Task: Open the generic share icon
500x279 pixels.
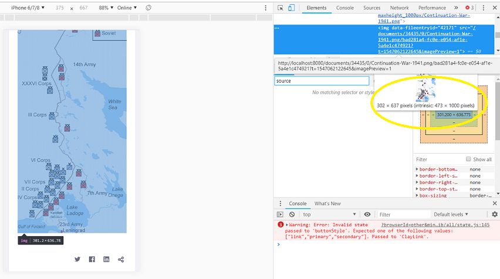Action: (121, 260)
